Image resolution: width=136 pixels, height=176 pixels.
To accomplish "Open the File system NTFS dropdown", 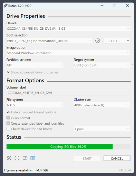I will click(x=35, y=105).
